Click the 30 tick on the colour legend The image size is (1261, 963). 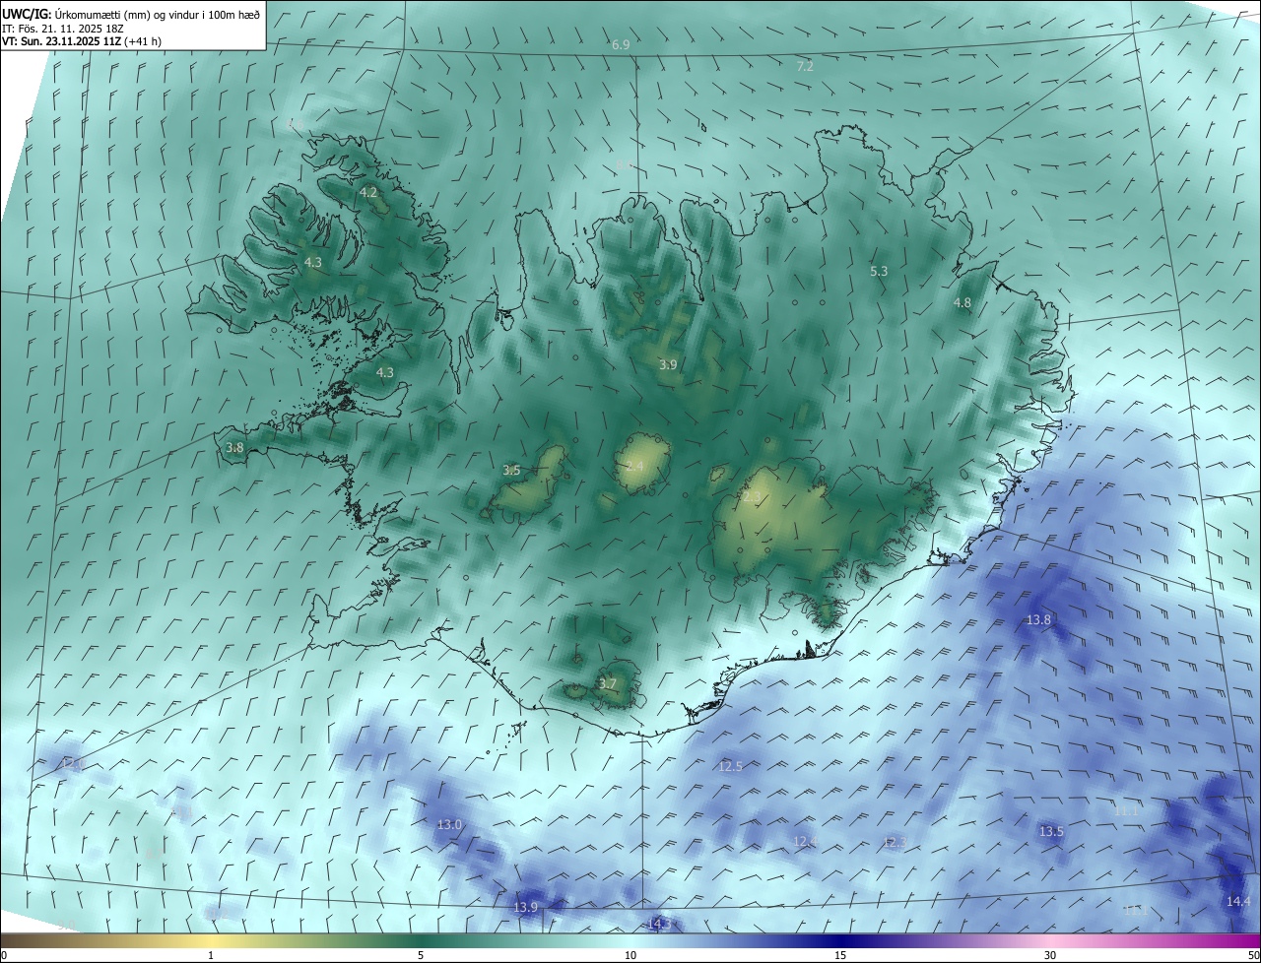pos(1050,955)
